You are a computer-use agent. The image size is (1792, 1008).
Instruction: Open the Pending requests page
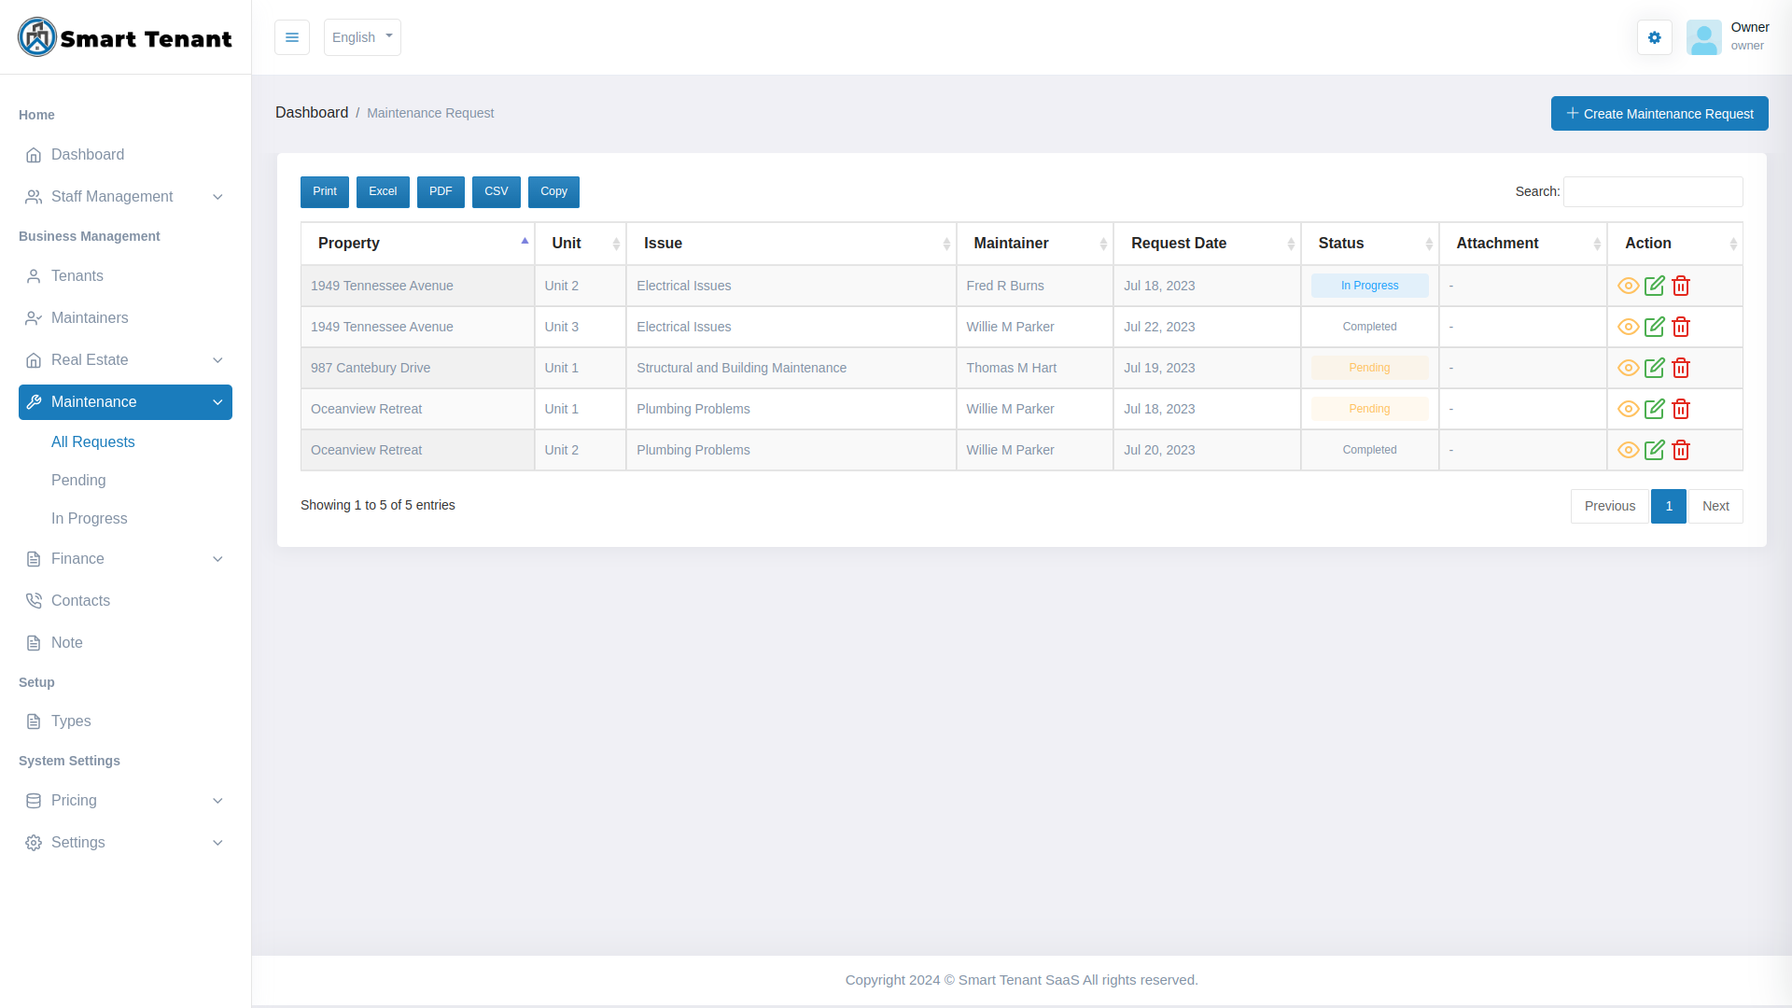click(x=78, y=480)
